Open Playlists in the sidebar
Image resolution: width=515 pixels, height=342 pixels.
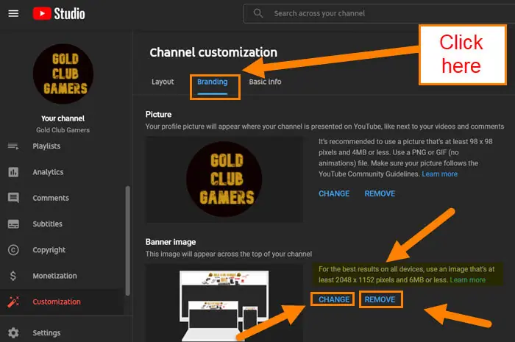point(46,146)
